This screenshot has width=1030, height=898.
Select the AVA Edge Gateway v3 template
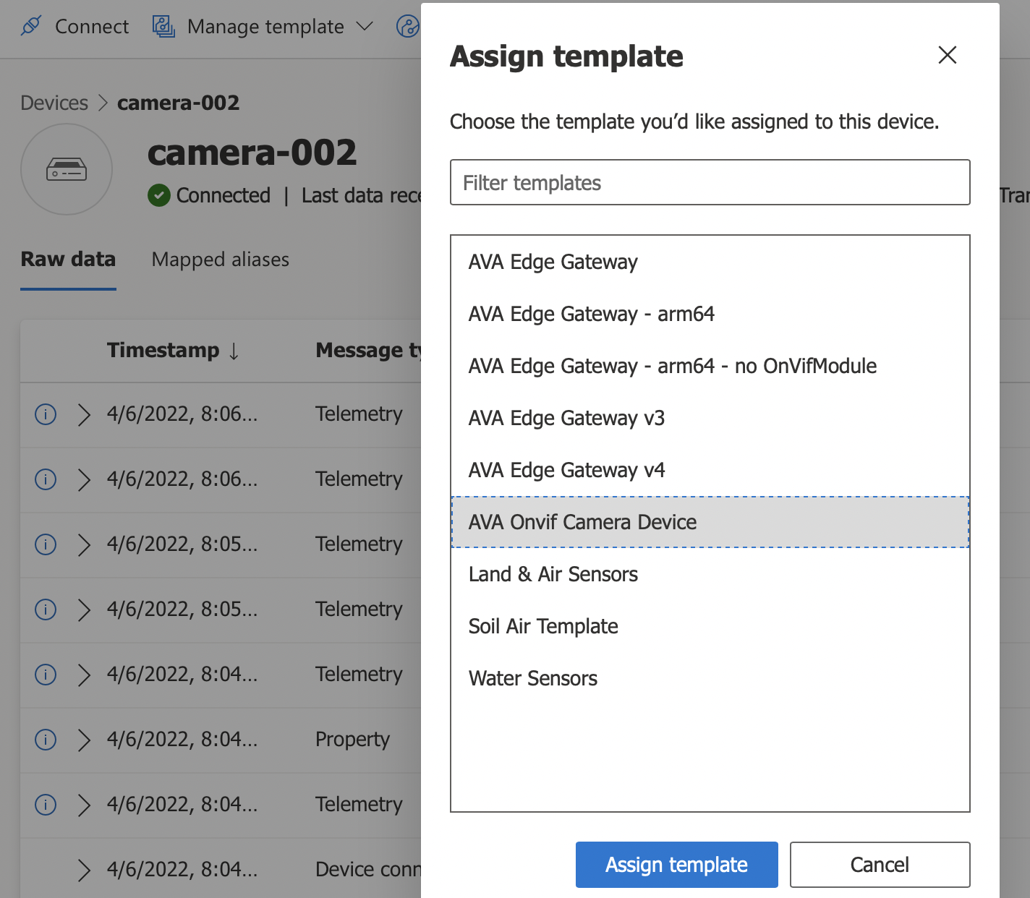click(x=567, y=418)
